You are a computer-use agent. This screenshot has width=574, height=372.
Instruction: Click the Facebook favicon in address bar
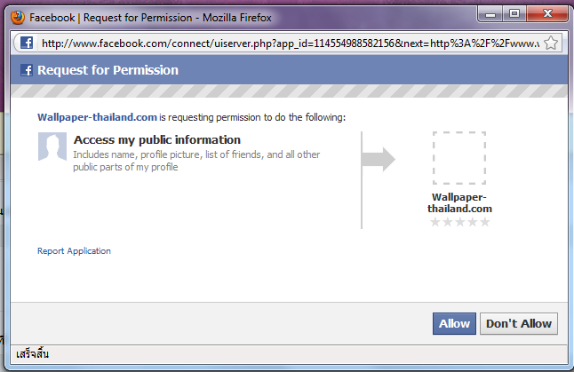[27, 43]
